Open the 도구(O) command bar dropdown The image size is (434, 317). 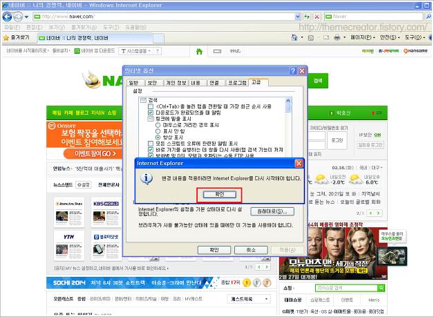coord(415,37)
